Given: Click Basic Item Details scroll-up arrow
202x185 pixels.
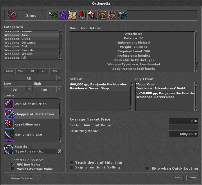Looking at the screenshot, I should click(196, 33).
